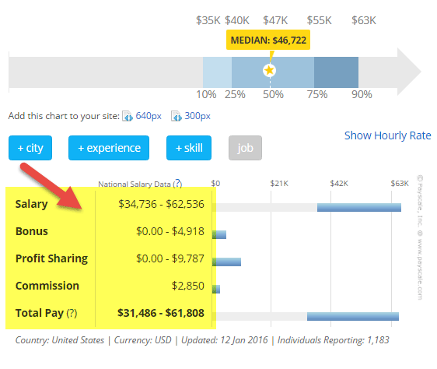Screen dimensions: 437x369
Task: Click the MEDIAN: $46,722 label
Action: [x=268, y=40]
